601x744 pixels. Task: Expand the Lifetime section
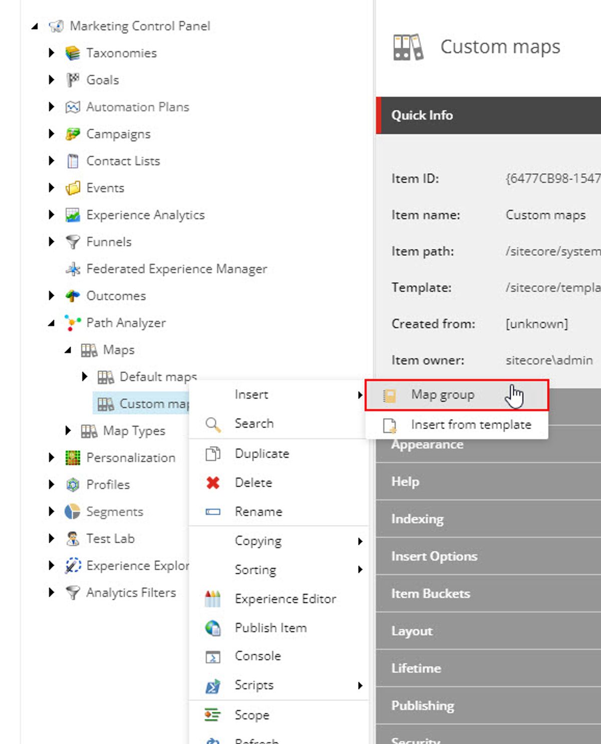pos(488,668)
